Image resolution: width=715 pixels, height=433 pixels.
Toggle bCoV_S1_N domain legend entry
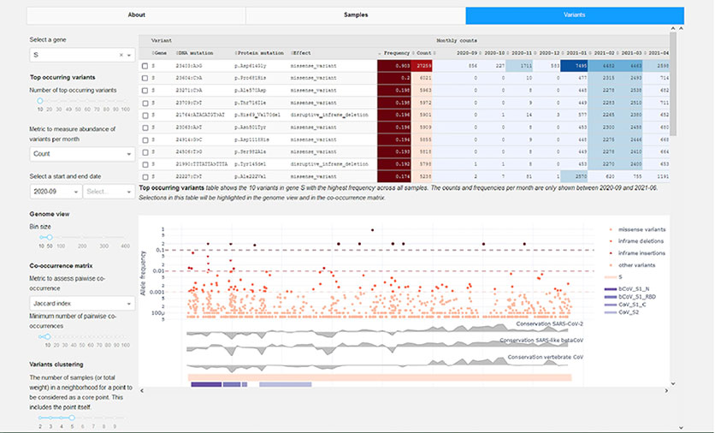tap(627, 289)
